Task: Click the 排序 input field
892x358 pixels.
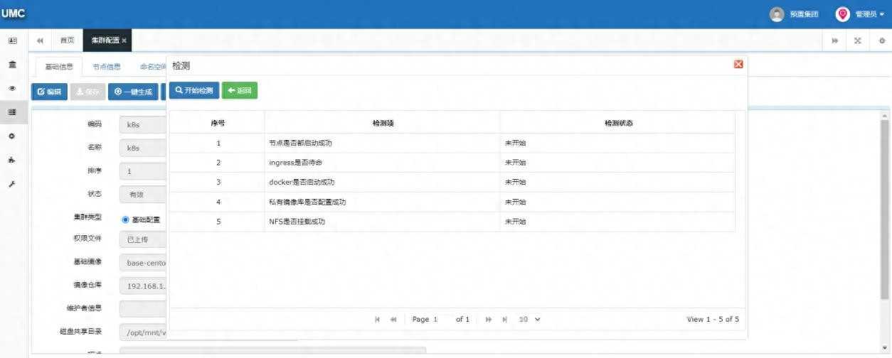Action: (144, 171)
